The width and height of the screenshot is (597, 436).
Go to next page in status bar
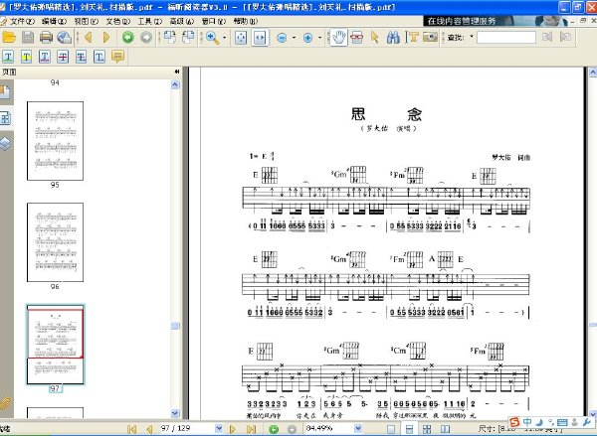coord(232,429)
